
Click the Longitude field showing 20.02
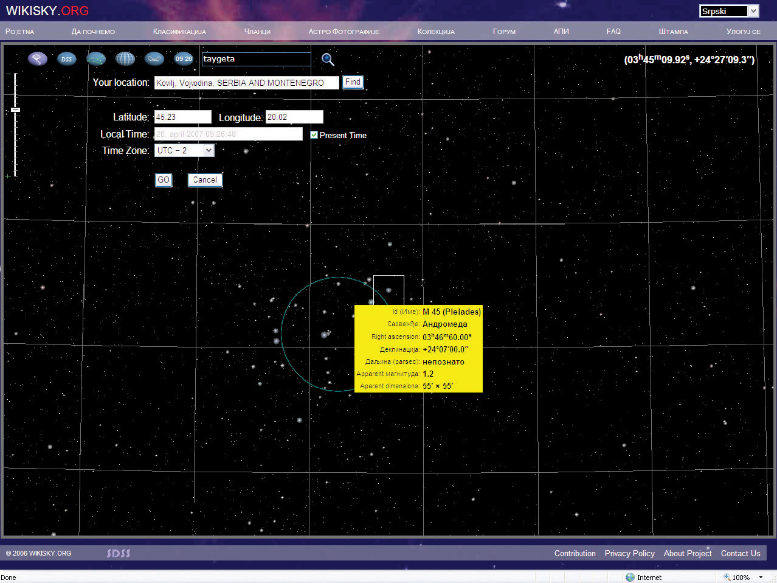[x=294, y=117]
